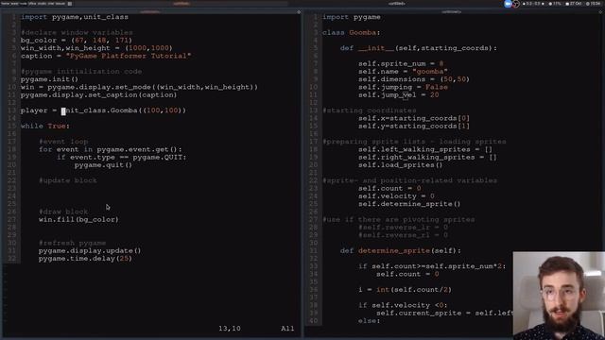Viewport: 605px width, 340px height.
Task: Click the 'for event in pygame.event.get():' line
Action: (110, 149)
